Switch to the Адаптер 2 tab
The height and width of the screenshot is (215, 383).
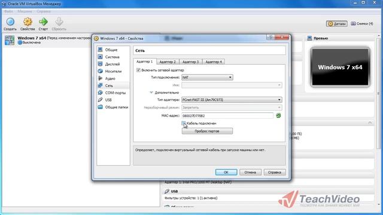coord(168,62)
